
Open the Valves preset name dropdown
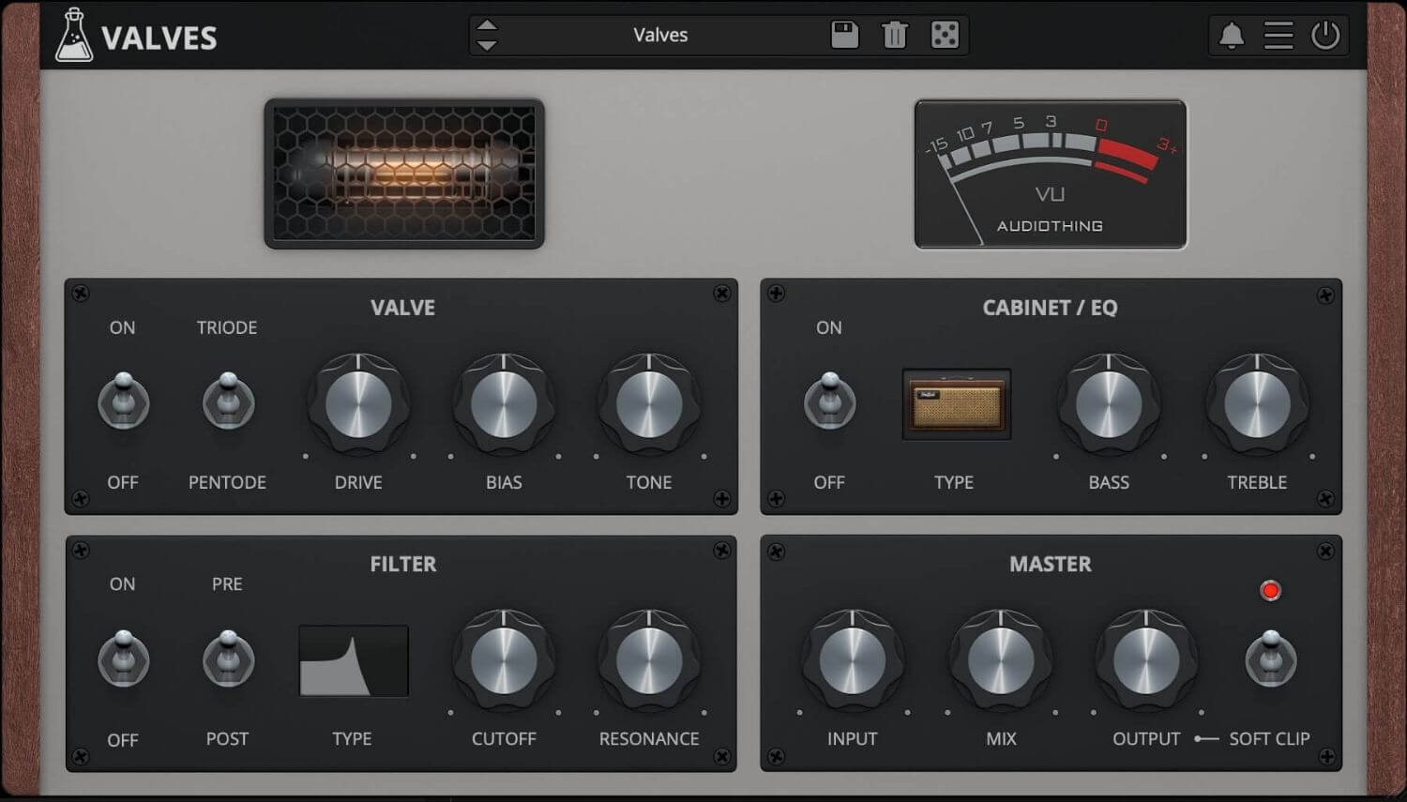(660, 36)
